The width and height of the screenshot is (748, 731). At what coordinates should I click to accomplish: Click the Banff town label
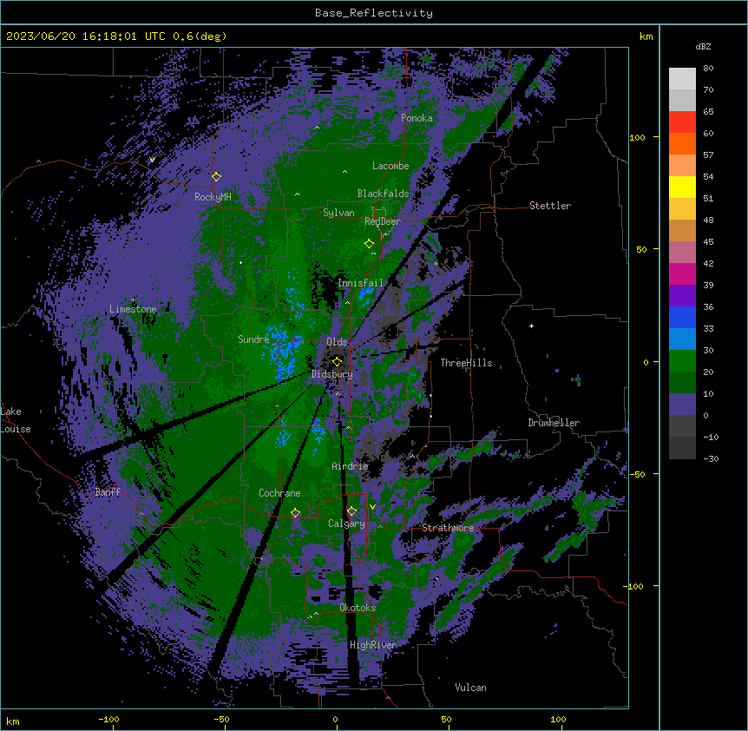108,492
